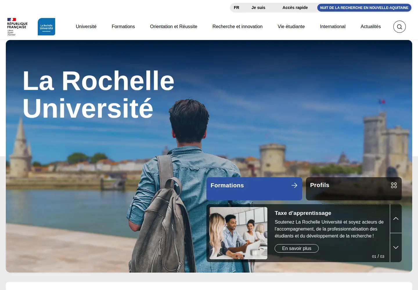Open Nuit de la recherche en Nouvelle-Aquitaine link
This screenshot has height=290, width=418.
click(x=364, y=8)
